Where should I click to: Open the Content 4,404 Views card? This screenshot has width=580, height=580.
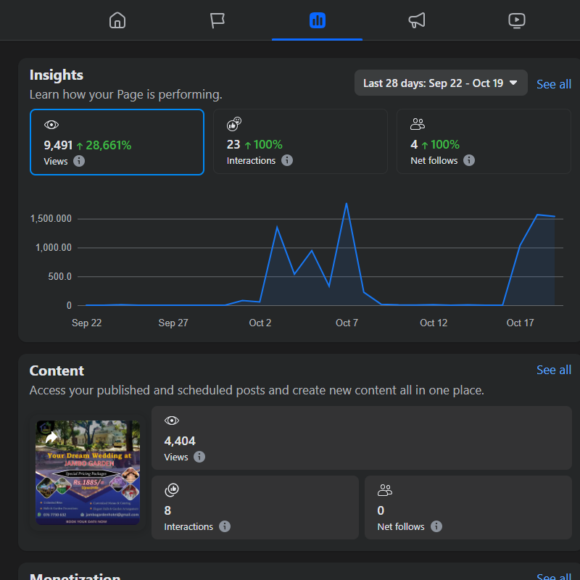(x=361, y=438)
